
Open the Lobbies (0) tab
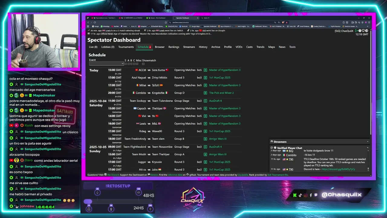click(108, 47)
